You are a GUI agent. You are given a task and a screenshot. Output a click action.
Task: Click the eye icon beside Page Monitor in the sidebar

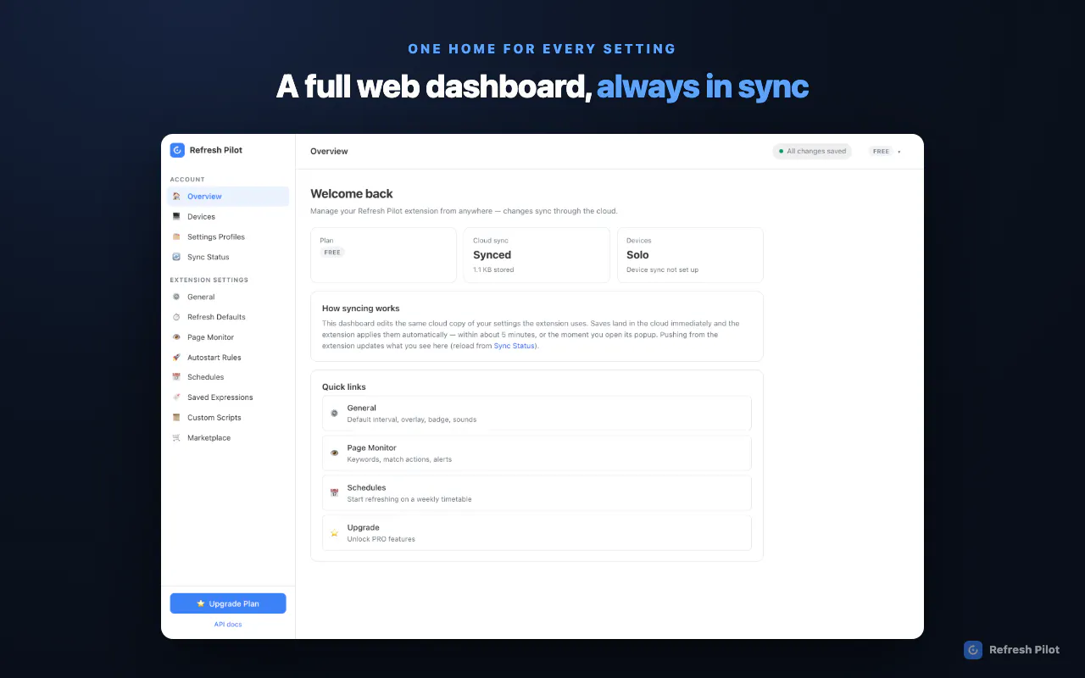176,337
